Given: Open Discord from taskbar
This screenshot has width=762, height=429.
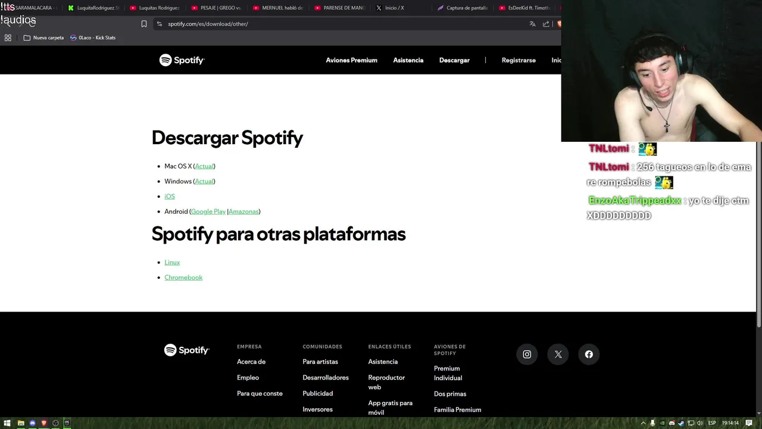Looking at the screenshot, I should 33,423.
